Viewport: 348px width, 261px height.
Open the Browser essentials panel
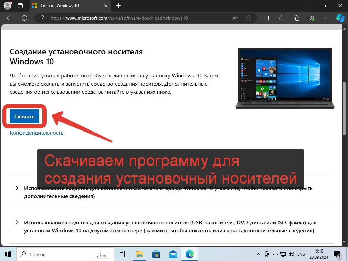click(311, 18)
